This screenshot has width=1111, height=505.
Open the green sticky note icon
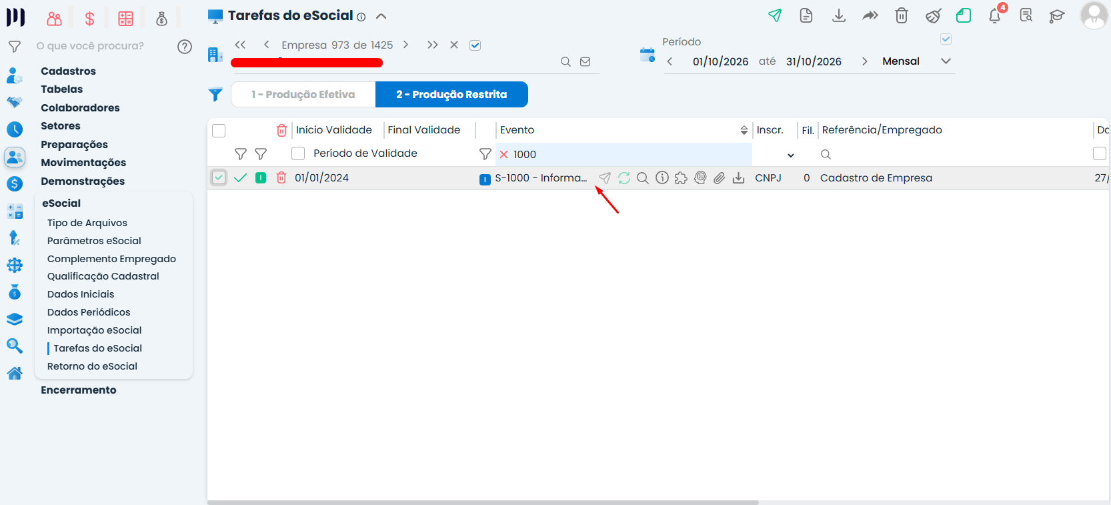[964, 15]
